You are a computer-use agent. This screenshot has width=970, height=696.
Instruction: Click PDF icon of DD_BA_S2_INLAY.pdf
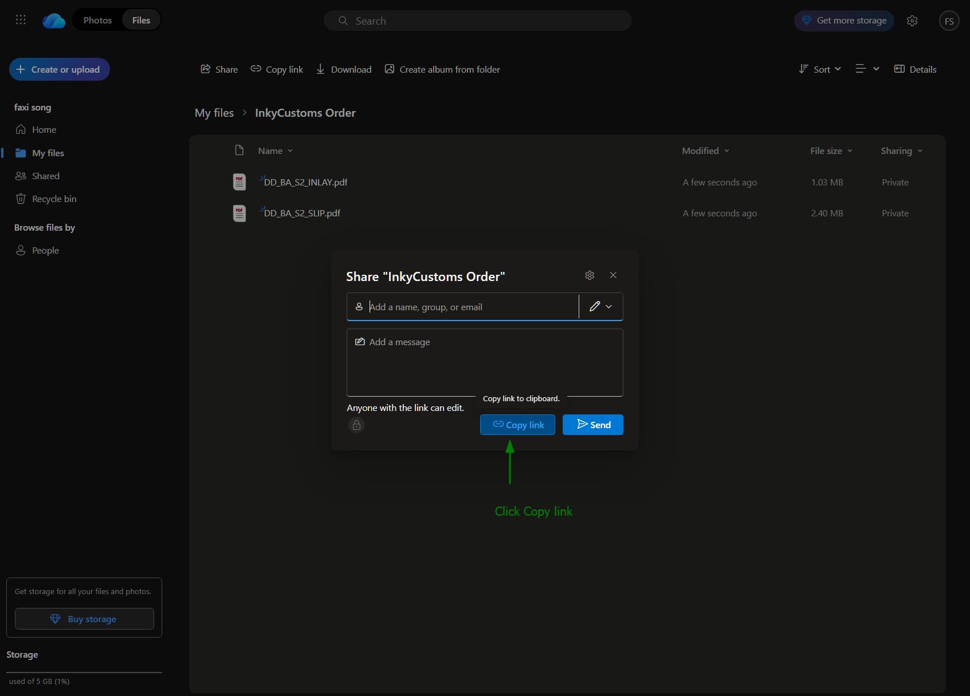click(239, 182)
